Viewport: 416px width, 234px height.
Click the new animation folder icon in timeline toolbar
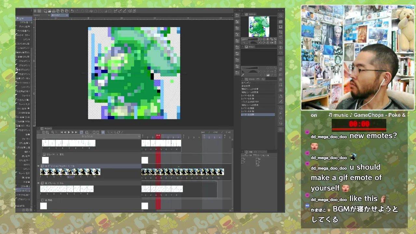tap(86, 132)
